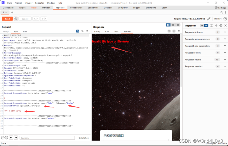Screen dimensions: 228x146
Task: Click the Cancel button
Action: point(25,19)
